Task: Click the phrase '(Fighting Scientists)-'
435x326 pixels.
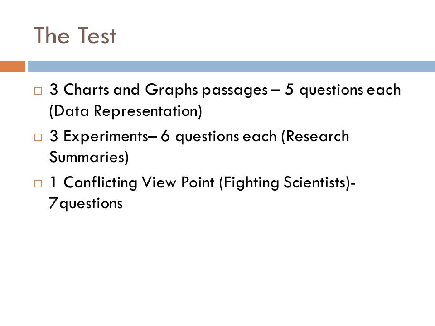Action: pos(287,182)
